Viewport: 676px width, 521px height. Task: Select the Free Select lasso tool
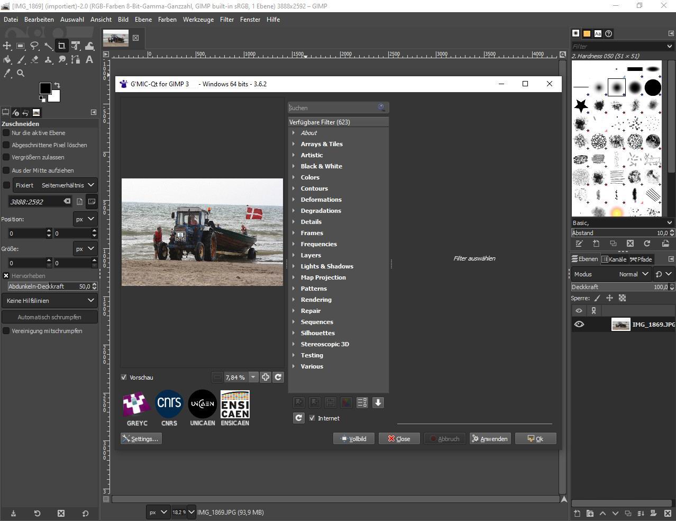(34, 46)
